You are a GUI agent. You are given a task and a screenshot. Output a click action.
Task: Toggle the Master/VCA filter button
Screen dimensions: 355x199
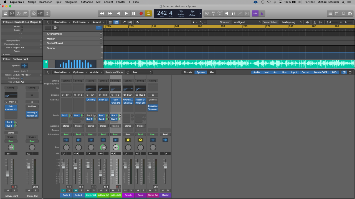tap(321, 72)
